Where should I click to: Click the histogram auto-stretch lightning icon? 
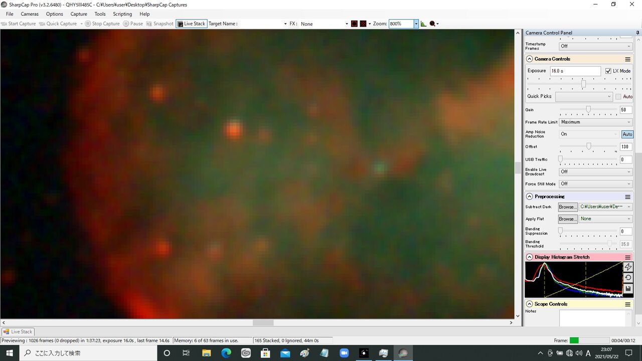coord(627,267)
